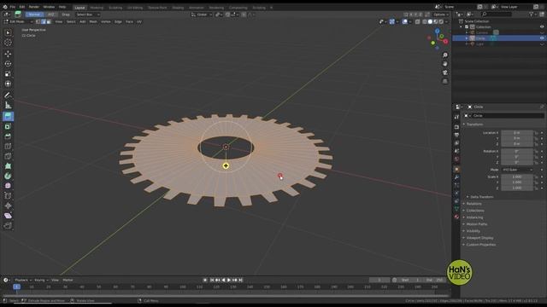Open the Mesh menu

coord(93,21)
